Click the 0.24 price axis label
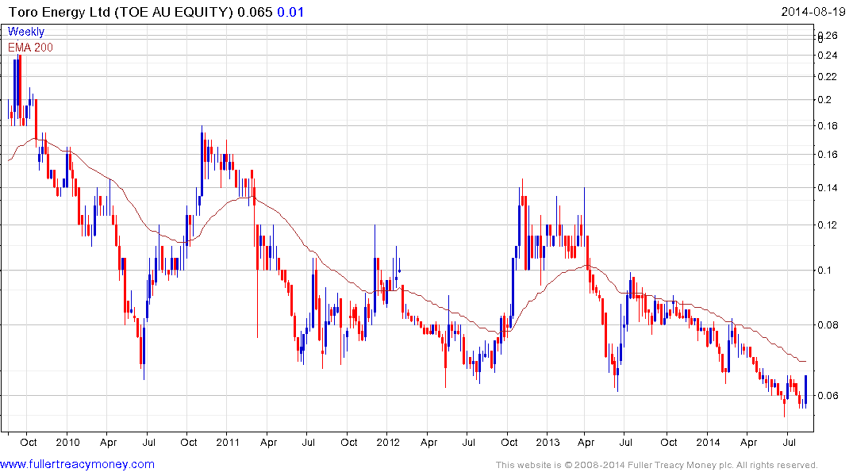Viewport: 853px width, 476px height. pyautogui.click(x=828, y=55)
